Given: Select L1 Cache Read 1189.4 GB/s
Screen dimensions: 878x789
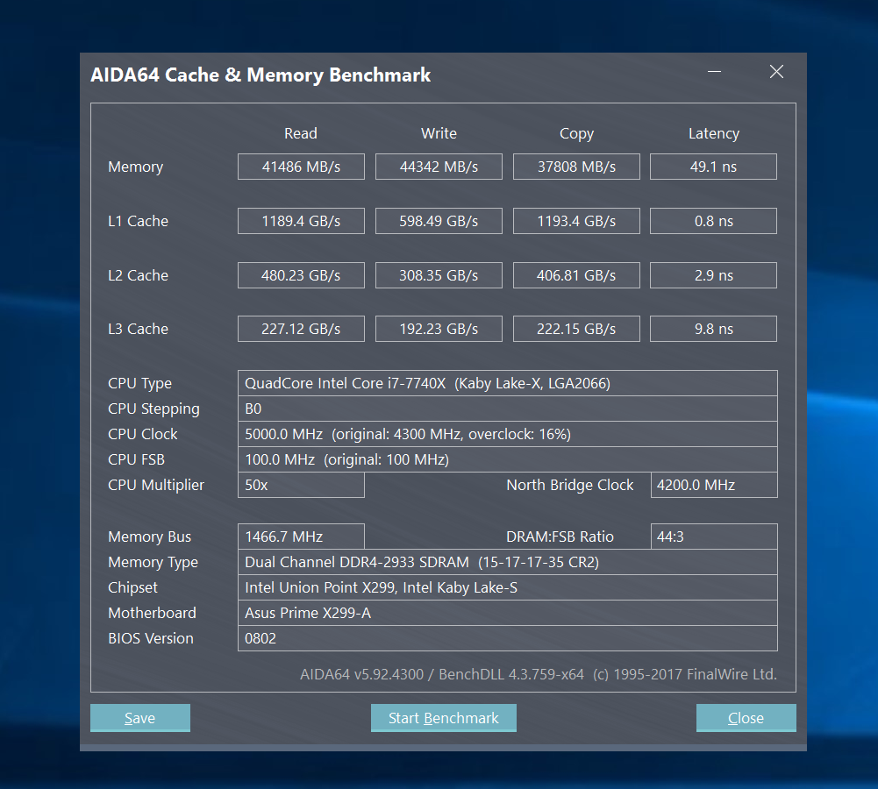Looking at the screenshot, I should pyautogui.click(x=301, y=221).
